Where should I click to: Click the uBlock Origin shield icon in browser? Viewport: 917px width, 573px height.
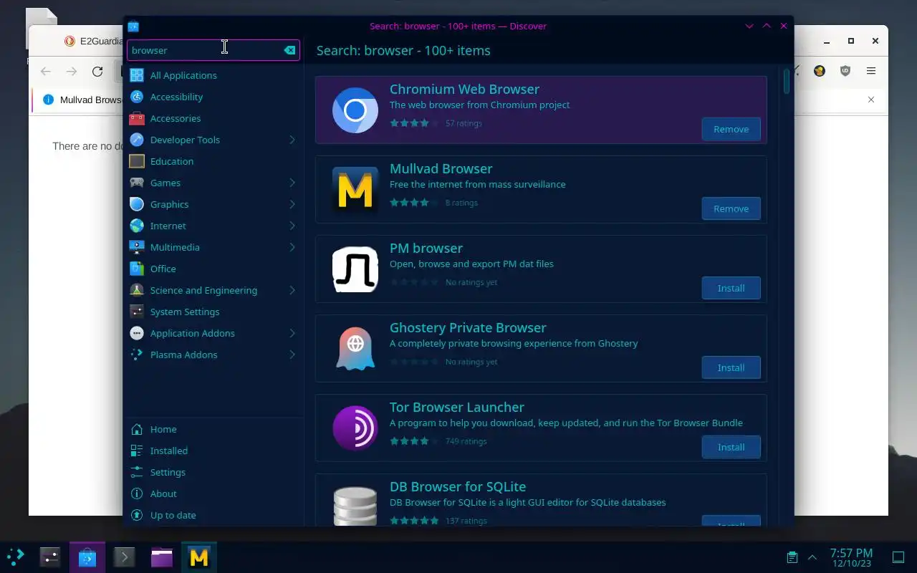point(845,71)
